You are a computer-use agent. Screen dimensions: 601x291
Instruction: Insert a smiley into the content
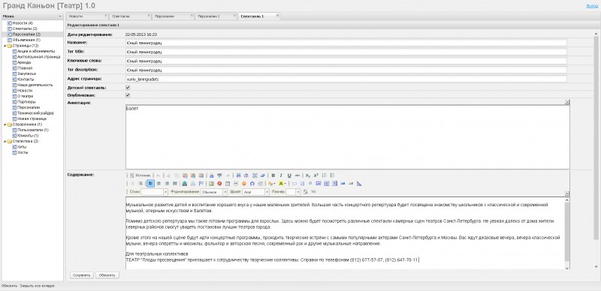tap(243, 184)
